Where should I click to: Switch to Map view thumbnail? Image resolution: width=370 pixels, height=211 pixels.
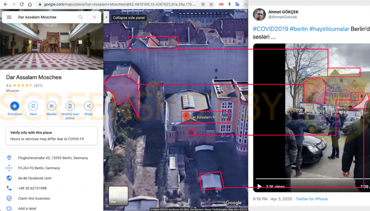pos(118,196)
